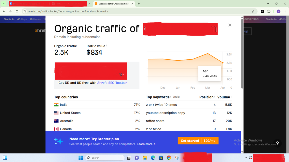Open Microsoft Edge from the taskbar
The image size is (289, 162).
(153, 158)
